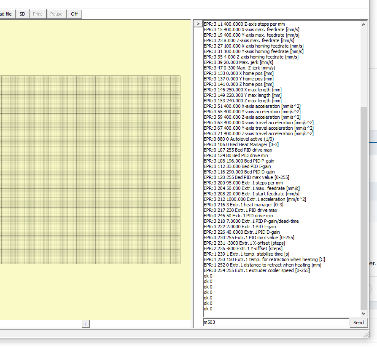The height and width of the screenshot is (347, 377).
Task: Select log line 'Extr.1 start feedrate'
Action: (x=251, y=194)
